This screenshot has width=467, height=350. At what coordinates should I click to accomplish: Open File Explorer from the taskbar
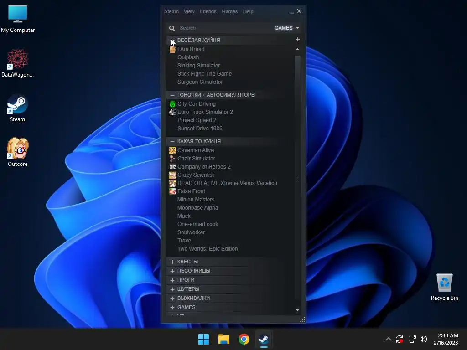(223, 339)
